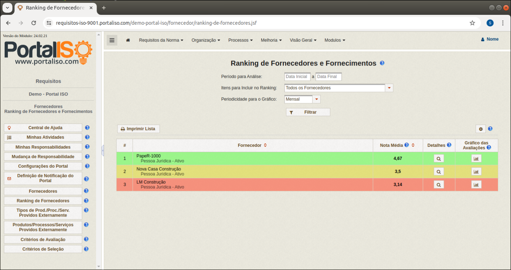Select the PapeR-1000 supplier name

pos(149,156)
